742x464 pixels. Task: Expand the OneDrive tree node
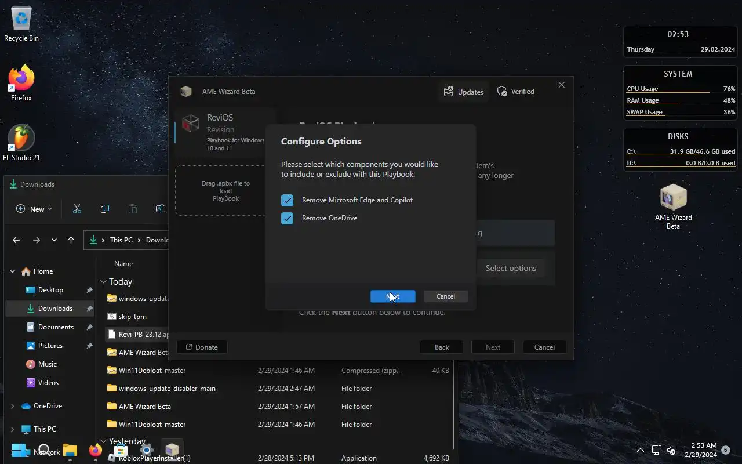12,406
